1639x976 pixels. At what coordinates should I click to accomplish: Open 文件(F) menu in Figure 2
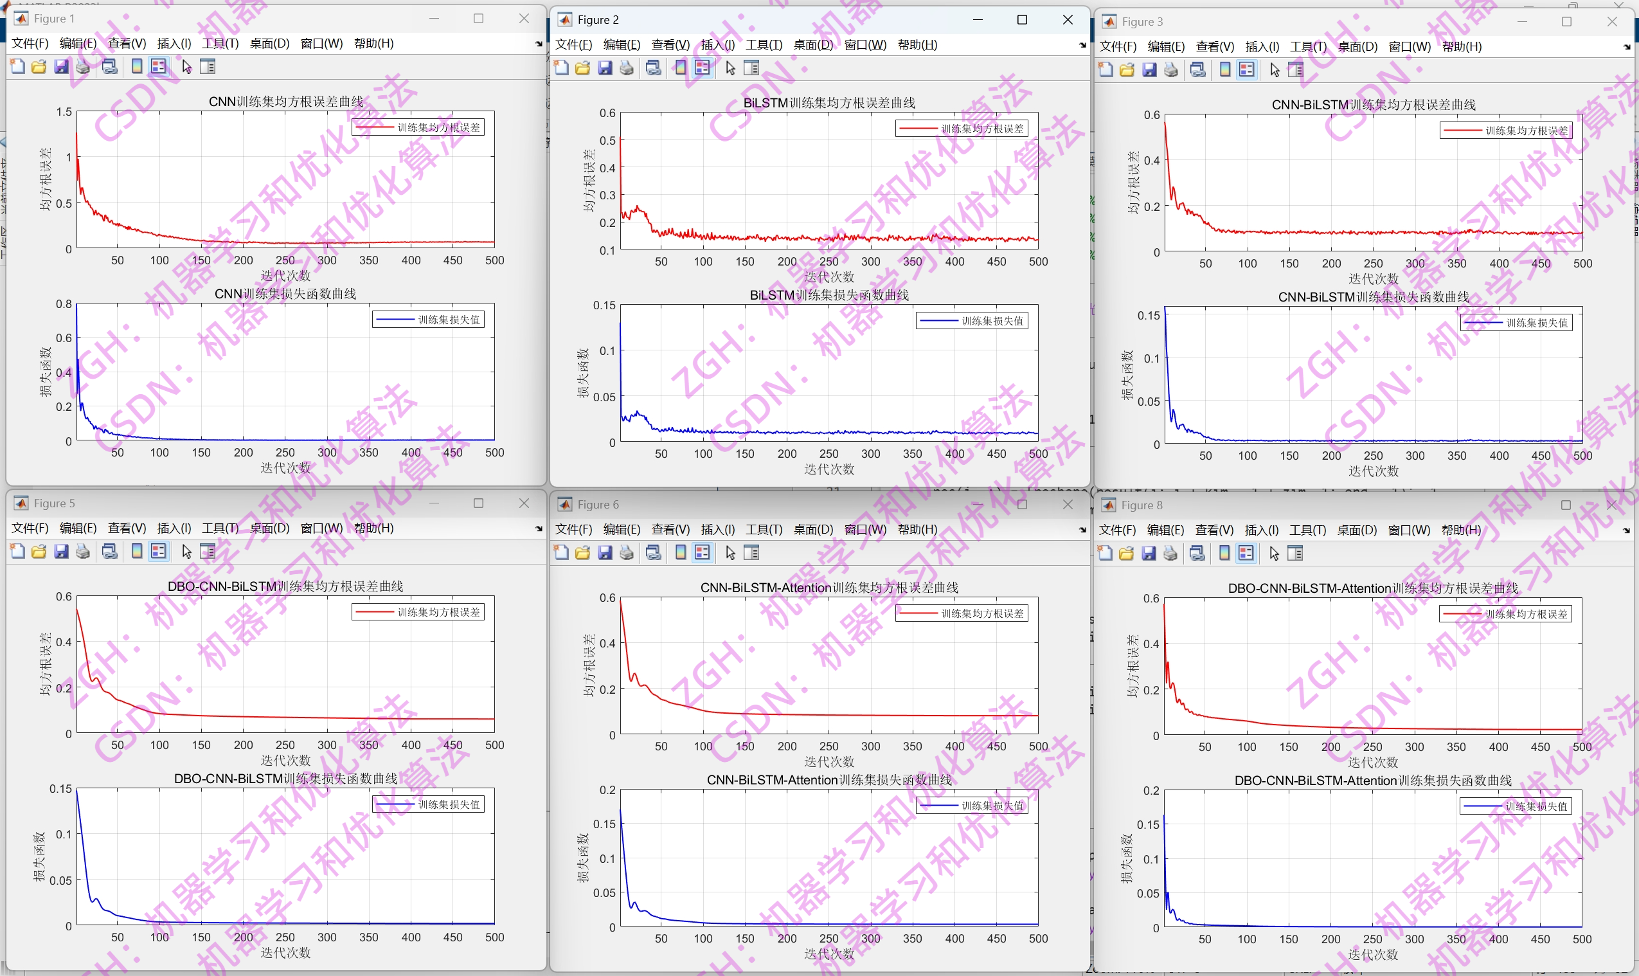573,45
